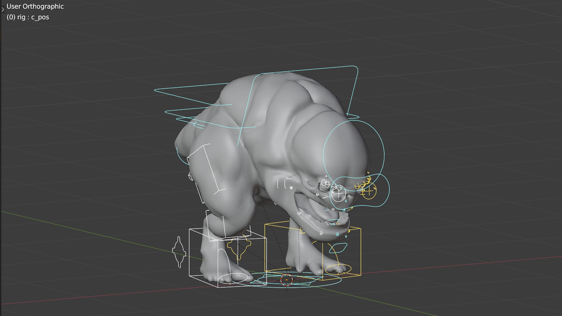The height and width of the screenshot is (316, 562).
Task: Click the '(0) rig : c_pos' object label
Action: (28, 17)
